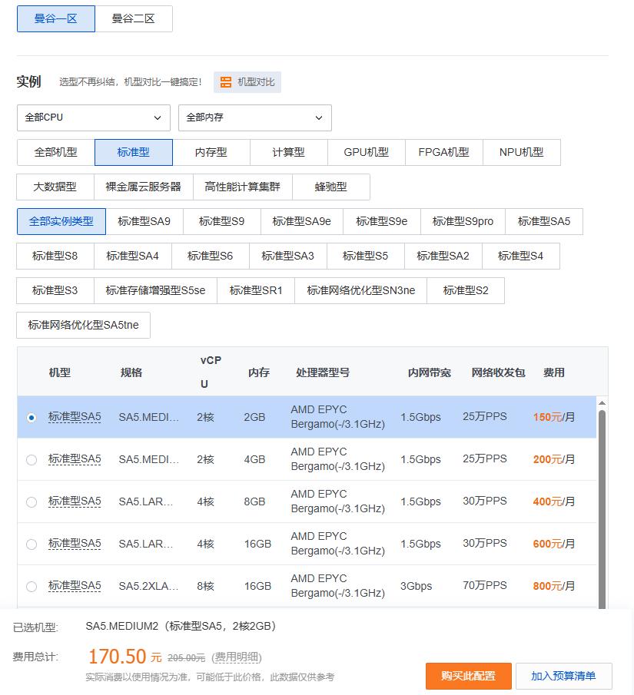Choose 标准型S9 instance type
This screenshot has width=634, height=695.
[x=222, y=221]
